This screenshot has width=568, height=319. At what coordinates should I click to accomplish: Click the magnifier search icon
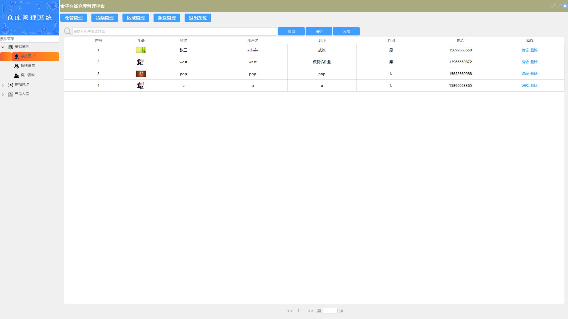67,31
